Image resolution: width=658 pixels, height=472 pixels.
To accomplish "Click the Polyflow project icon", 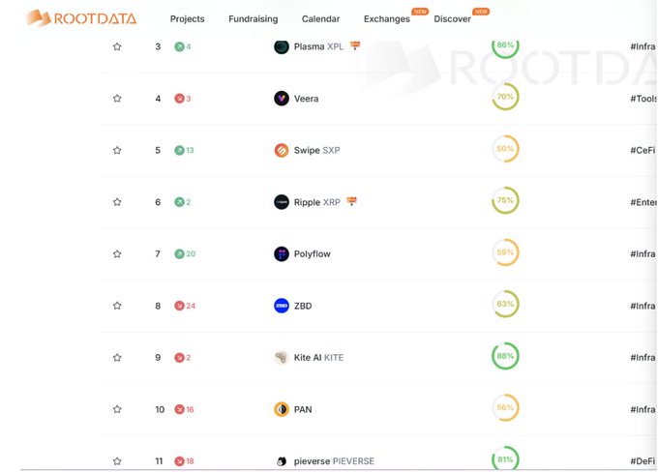I will [x=282, y=254].
